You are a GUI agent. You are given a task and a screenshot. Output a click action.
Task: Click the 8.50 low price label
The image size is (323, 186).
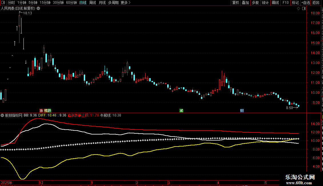(290, 108)
